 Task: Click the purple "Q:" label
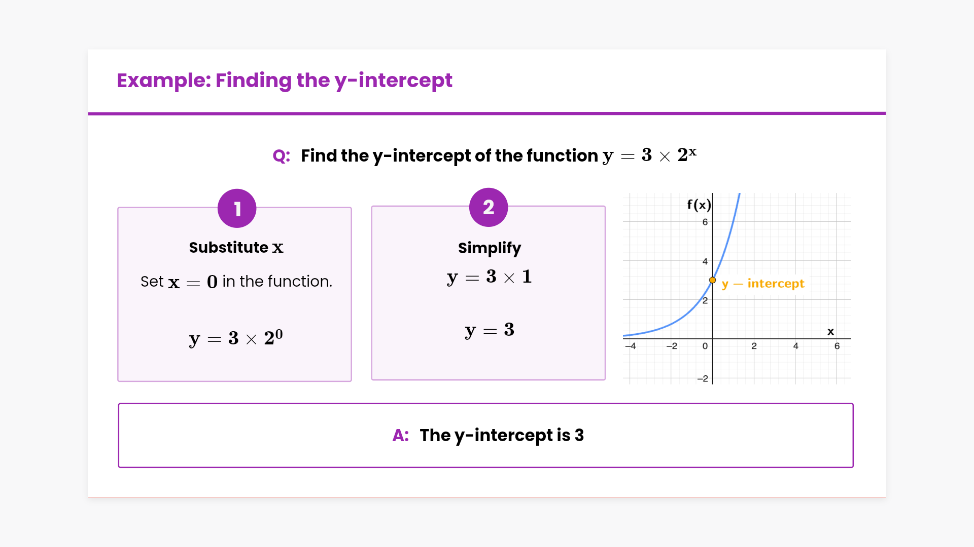point(282,155)
